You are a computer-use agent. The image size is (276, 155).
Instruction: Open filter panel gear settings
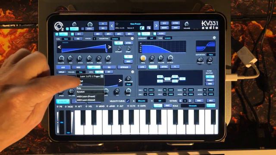214,37
